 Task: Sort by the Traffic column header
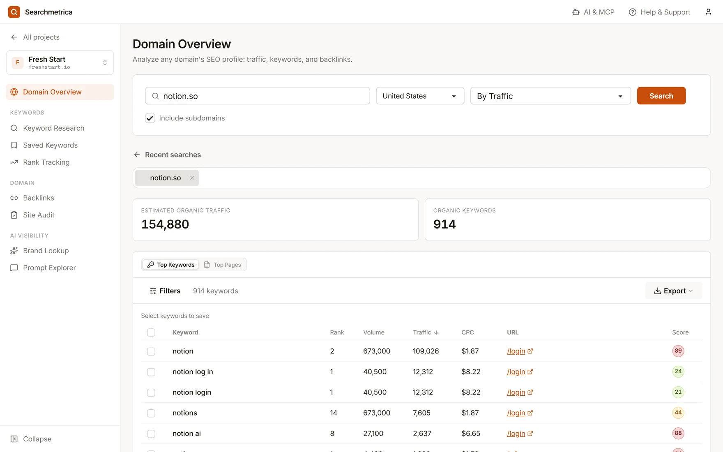(426, 332)
